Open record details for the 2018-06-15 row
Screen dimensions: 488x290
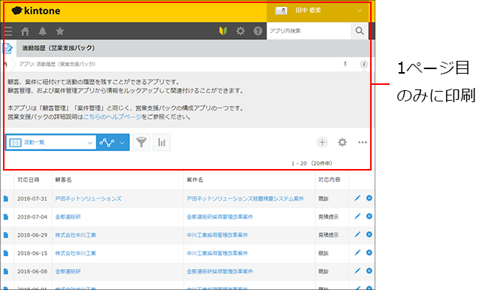pyautogui.click(x=6, y=253)
